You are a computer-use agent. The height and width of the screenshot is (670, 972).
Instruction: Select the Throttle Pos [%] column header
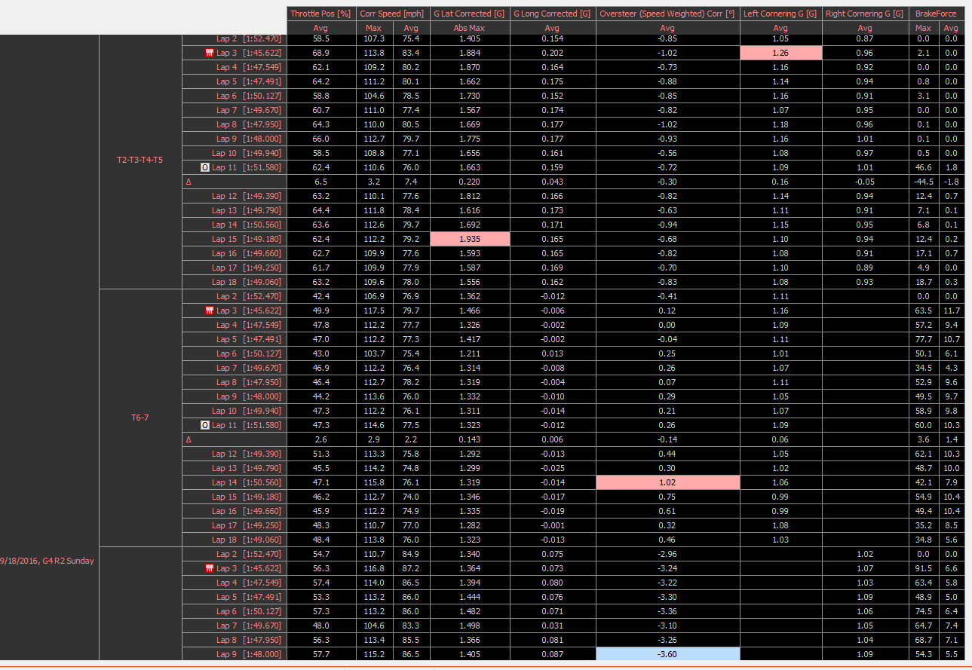tap(320, 13)
